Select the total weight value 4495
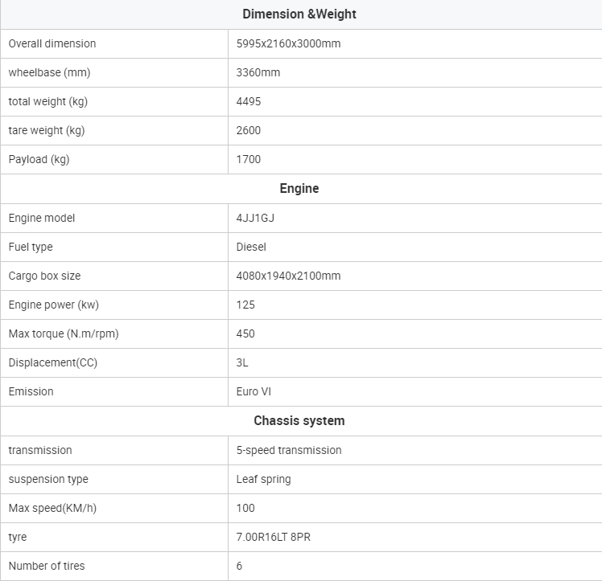 click(x=249, y=101)
